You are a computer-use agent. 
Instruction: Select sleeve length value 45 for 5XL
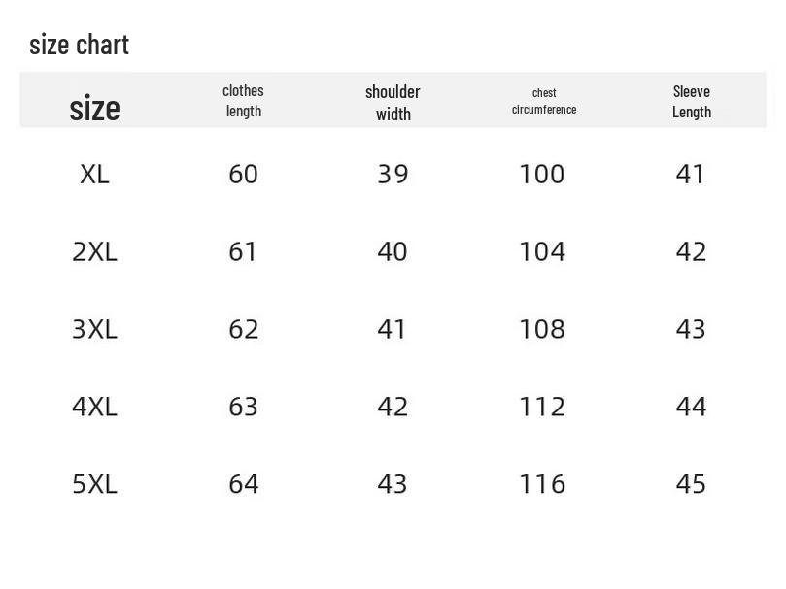coord(691,484)
